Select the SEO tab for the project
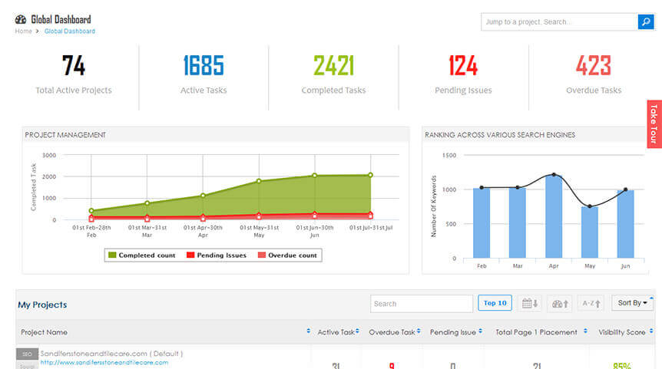This screenshot has width=662, height=369. (x=27, y=354)
